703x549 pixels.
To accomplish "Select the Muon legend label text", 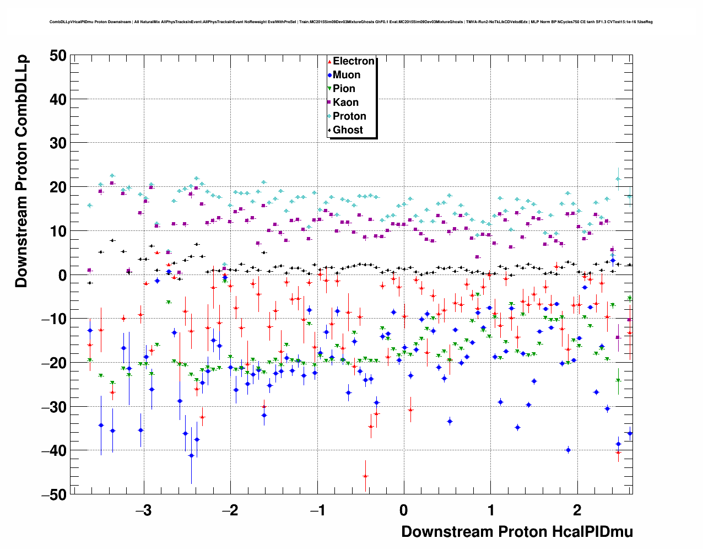I will tap(347, 75).
